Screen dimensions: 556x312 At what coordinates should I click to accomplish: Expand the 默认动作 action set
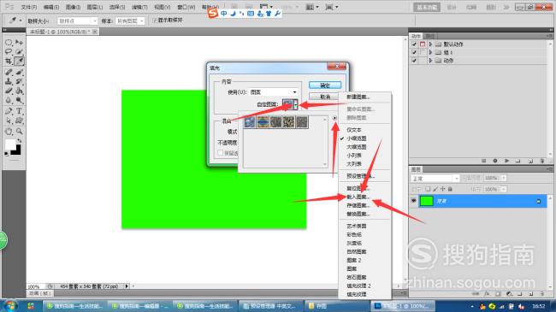click(x=430, y=44)
